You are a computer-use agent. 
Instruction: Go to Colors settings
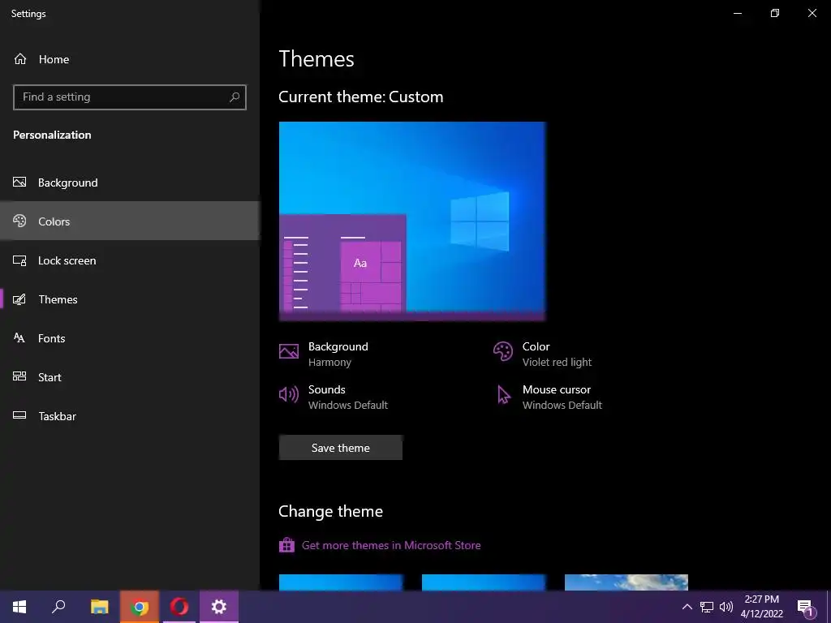pos(130,221)
